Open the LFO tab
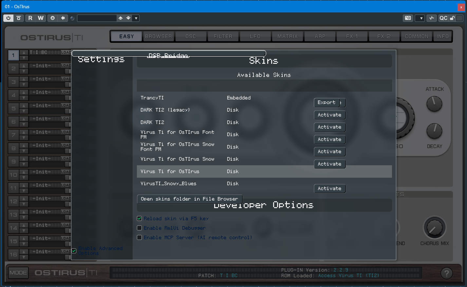The image size is (467, 287). pos(255,36)
